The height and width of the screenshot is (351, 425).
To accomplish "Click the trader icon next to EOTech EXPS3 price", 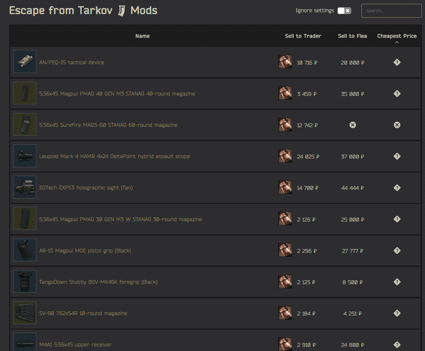I will point(285,187).
